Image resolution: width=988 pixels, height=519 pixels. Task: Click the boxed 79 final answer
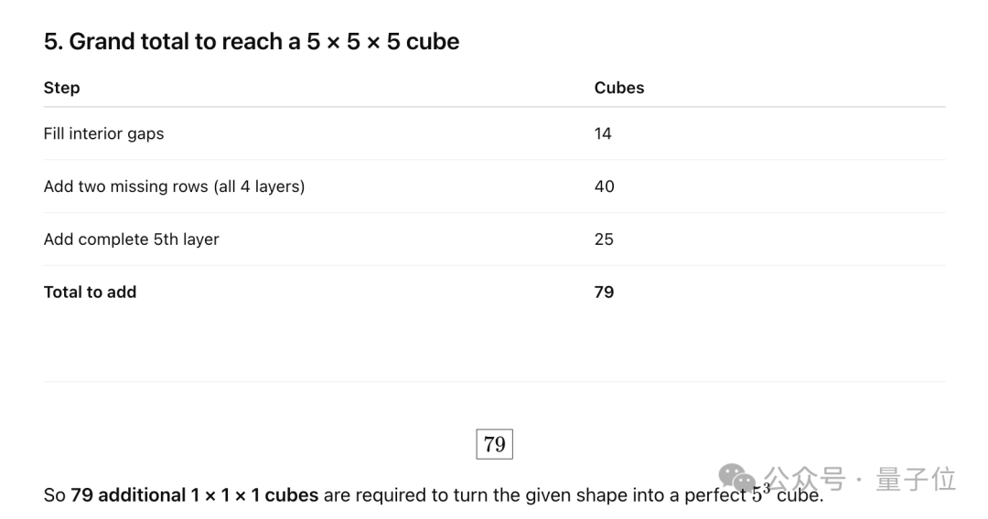(x=495, y=444)
